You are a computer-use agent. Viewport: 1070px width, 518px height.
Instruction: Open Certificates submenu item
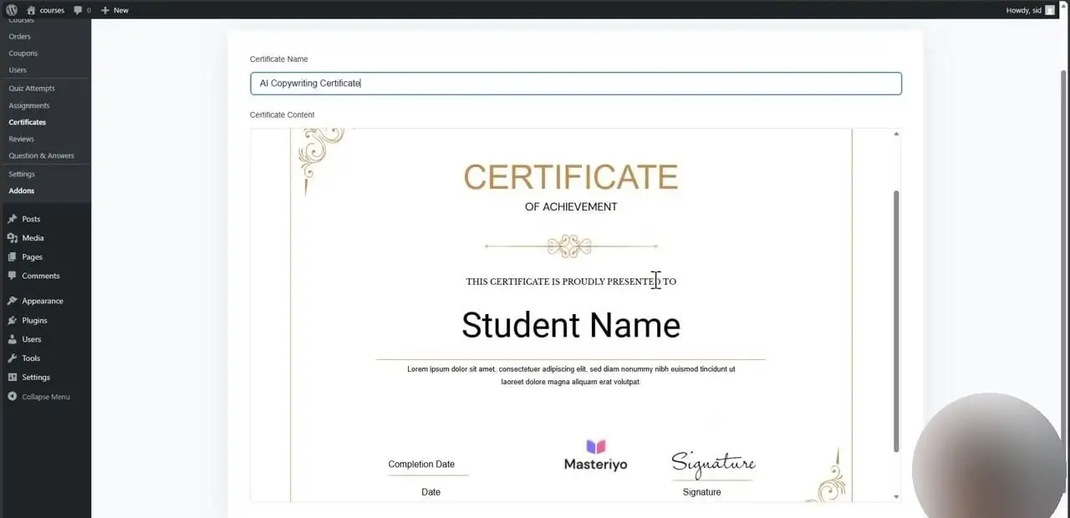(x=27, y=123)
